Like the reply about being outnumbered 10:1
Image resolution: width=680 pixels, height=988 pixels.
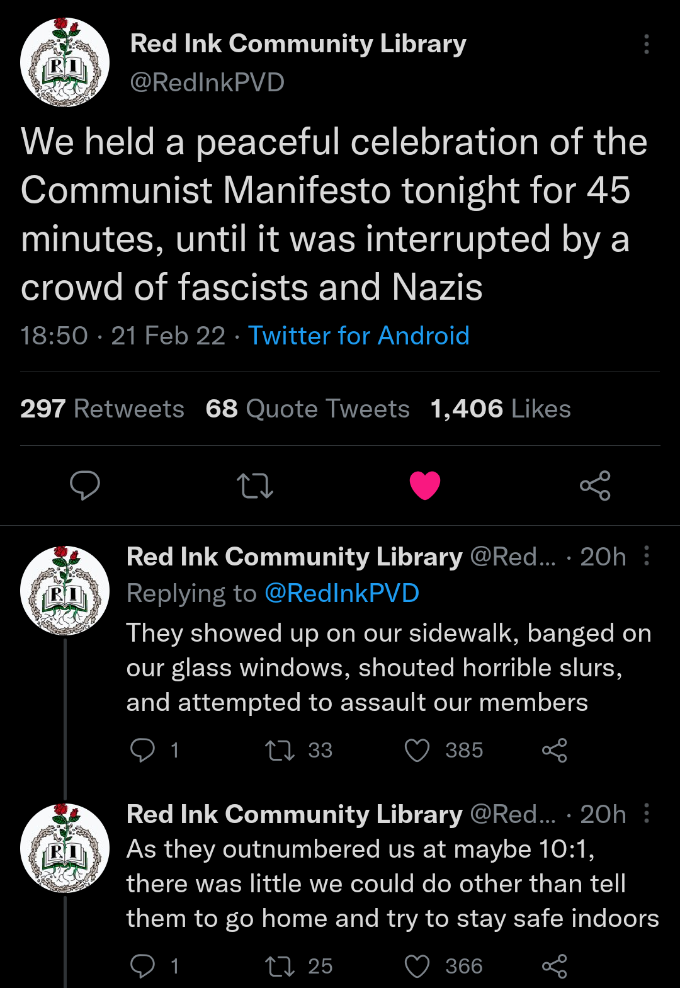click(417, 965)
